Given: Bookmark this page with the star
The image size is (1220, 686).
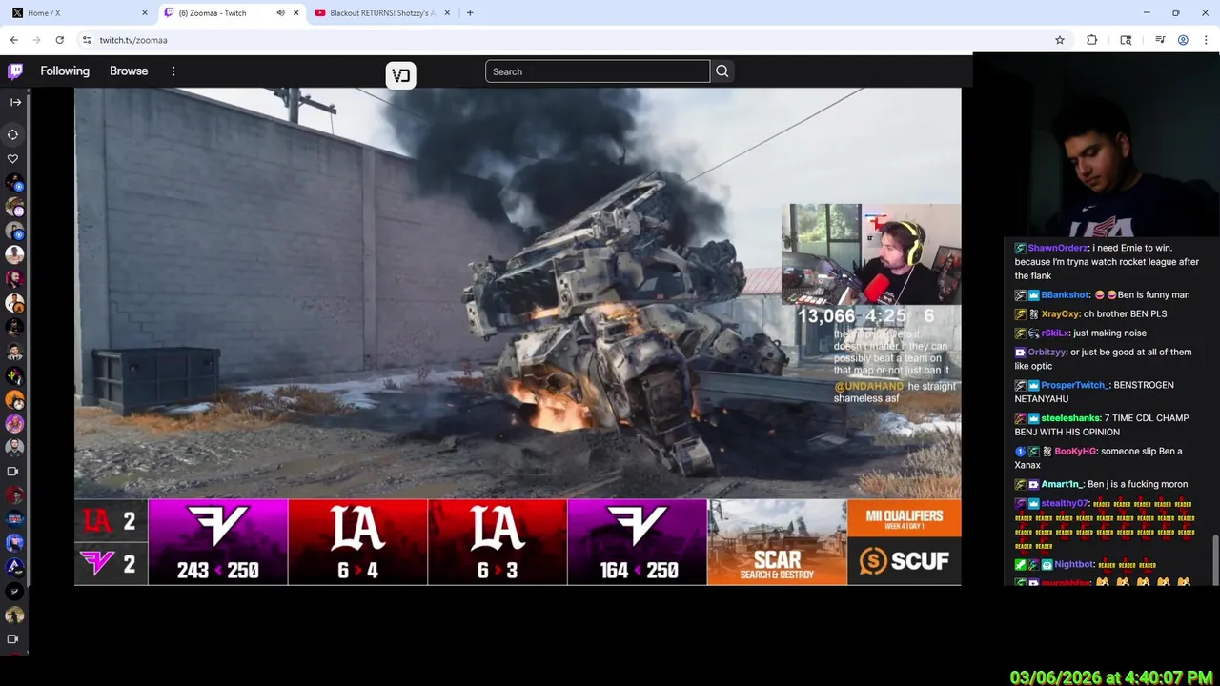Looking at the screenshot, I should pyautogui.click(x=1060, y=40).
